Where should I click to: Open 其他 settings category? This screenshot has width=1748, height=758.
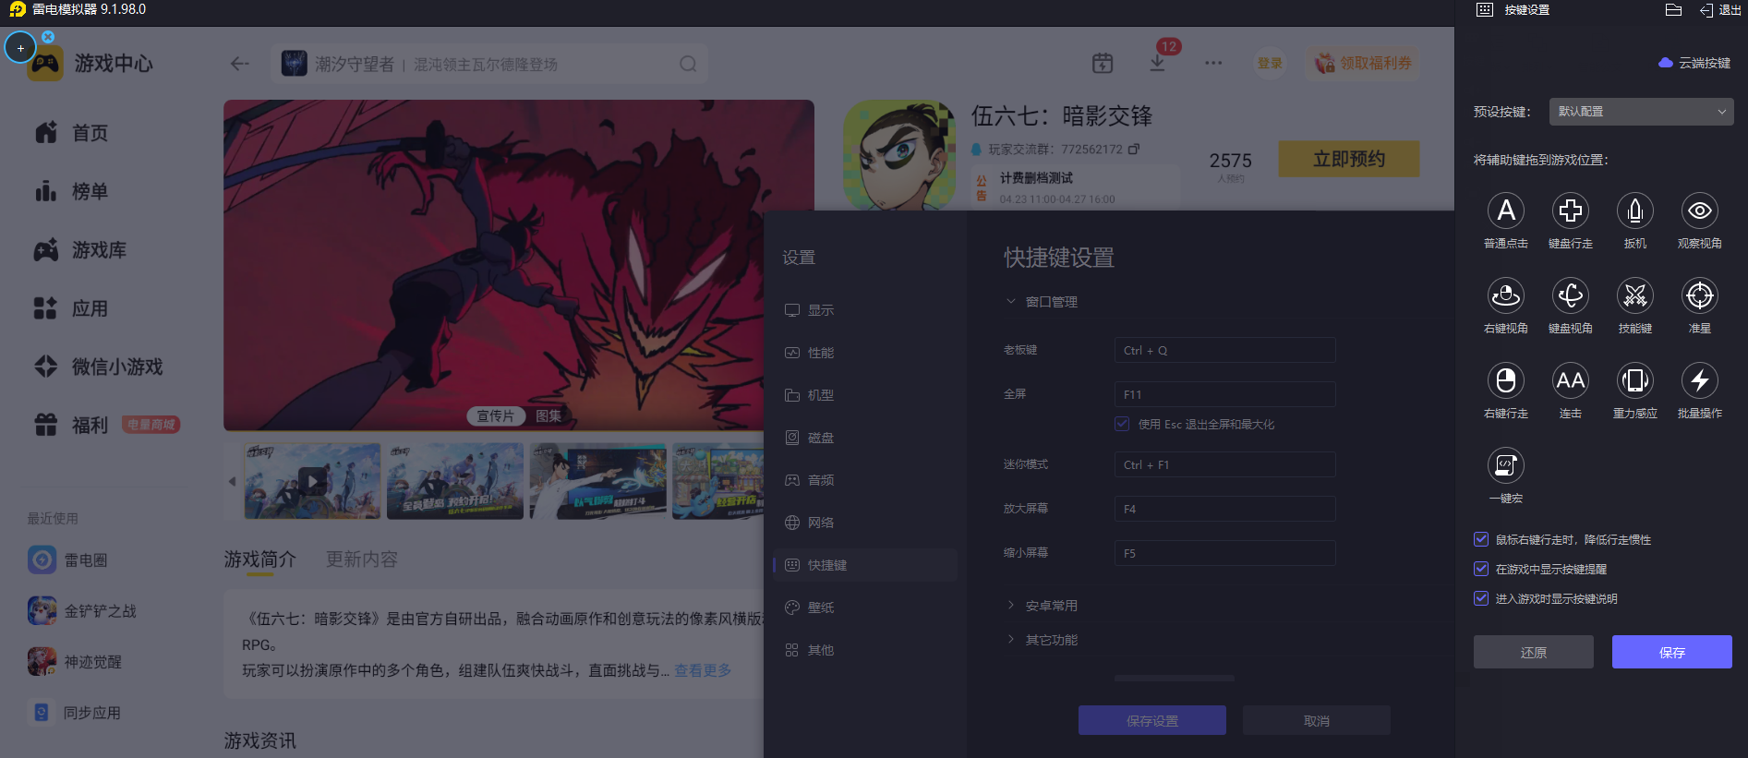pyautogui.click(x=865, y=650)
